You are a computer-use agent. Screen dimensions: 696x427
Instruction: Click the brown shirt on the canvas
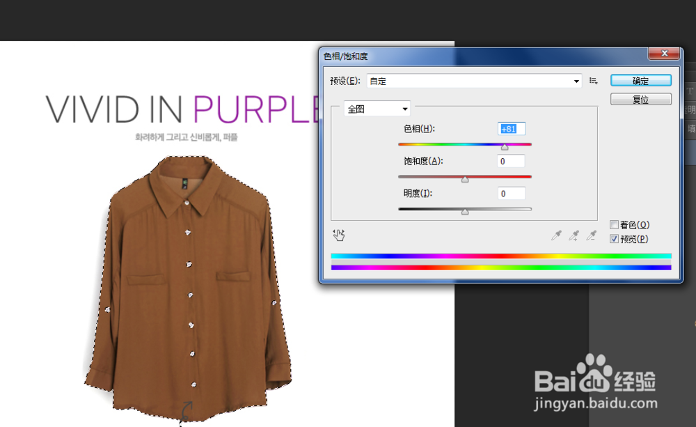(x=189, y=289)
